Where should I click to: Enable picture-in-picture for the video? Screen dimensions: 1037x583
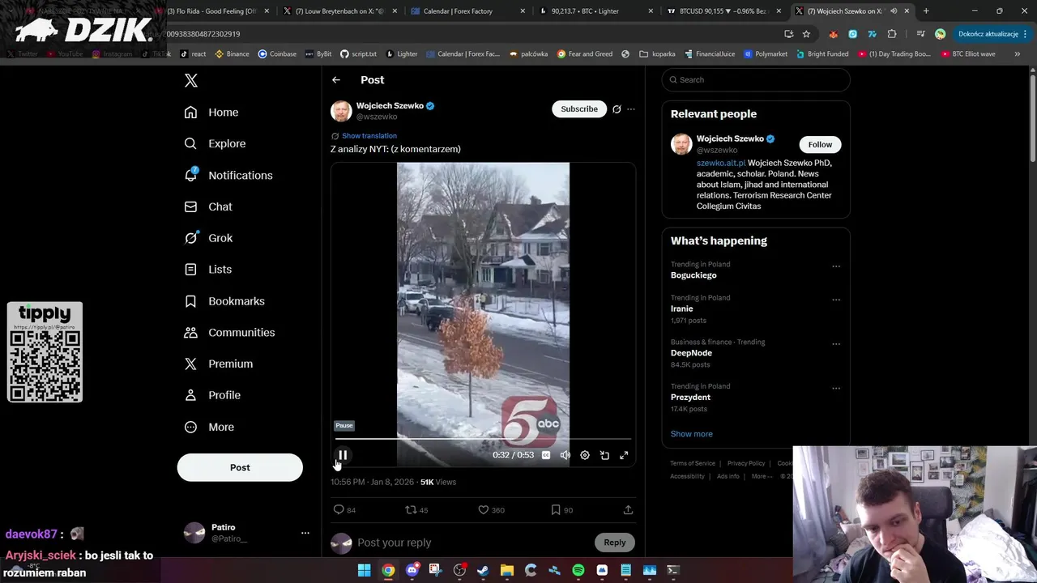tap(604, 455)
